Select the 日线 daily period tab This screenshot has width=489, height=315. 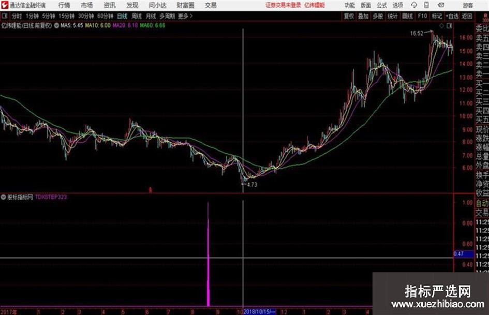[122, 16]
